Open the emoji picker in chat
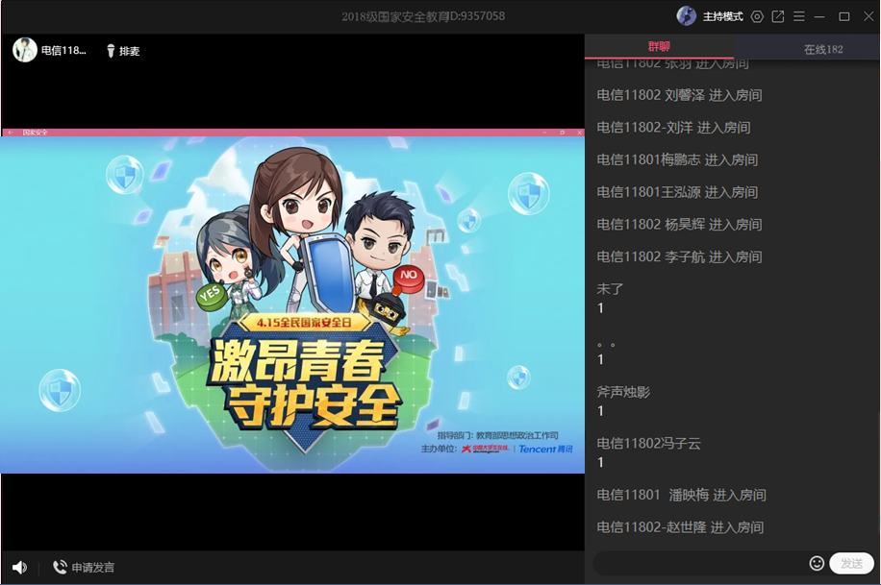 click(x=817, y=564)
